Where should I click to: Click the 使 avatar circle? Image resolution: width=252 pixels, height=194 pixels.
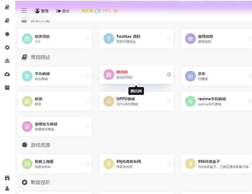(191, 38)
